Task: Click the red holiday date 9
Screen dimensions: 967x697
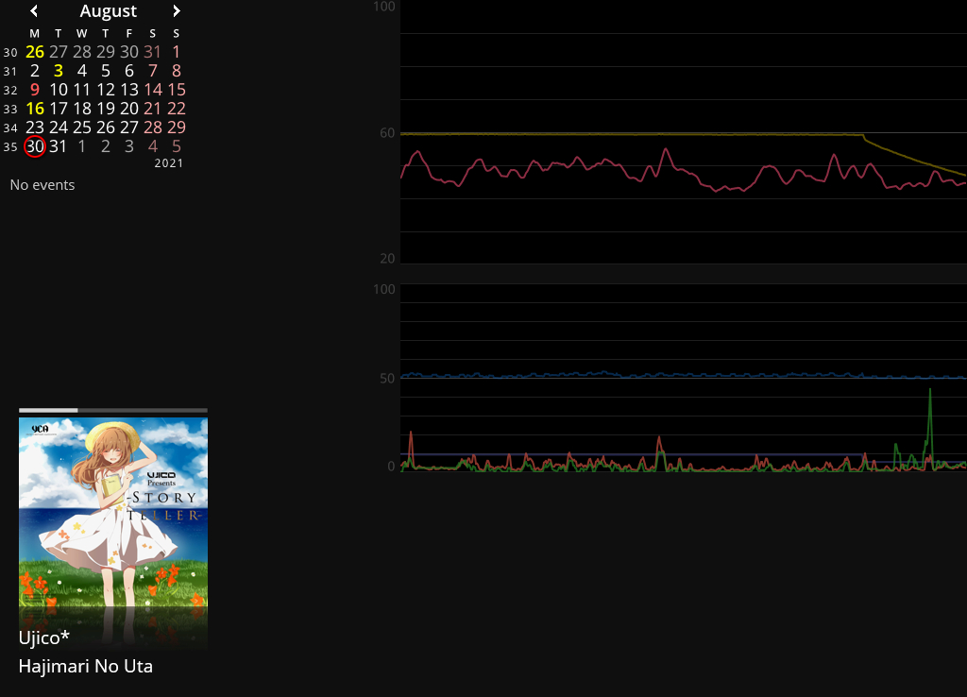Action: (35, 90)
